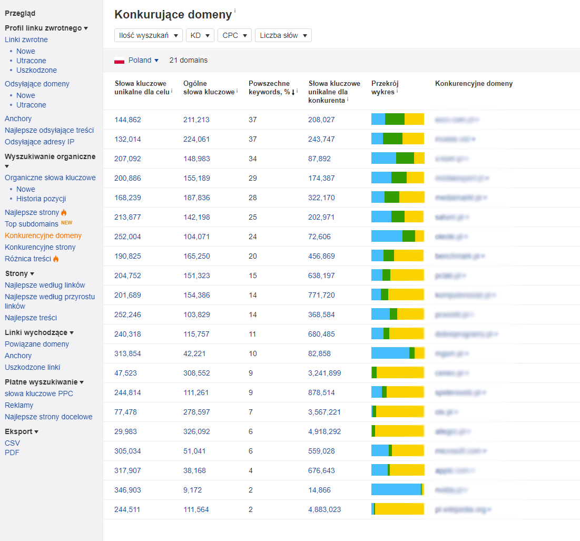Click the first row's intersect chart bar
The width and height of the screenshot is (580, 541).
[397, 119]
